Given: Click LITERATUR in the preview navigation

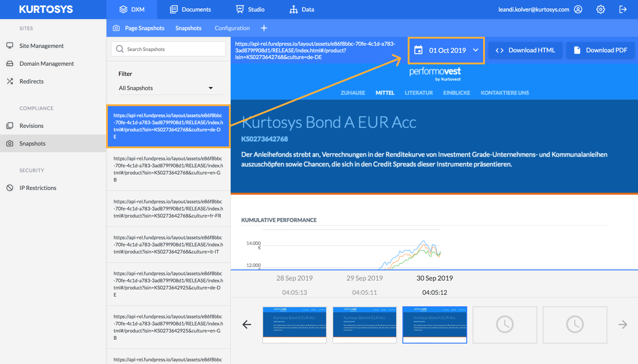Looking at the screenshot, I should (x=419, y=93).
